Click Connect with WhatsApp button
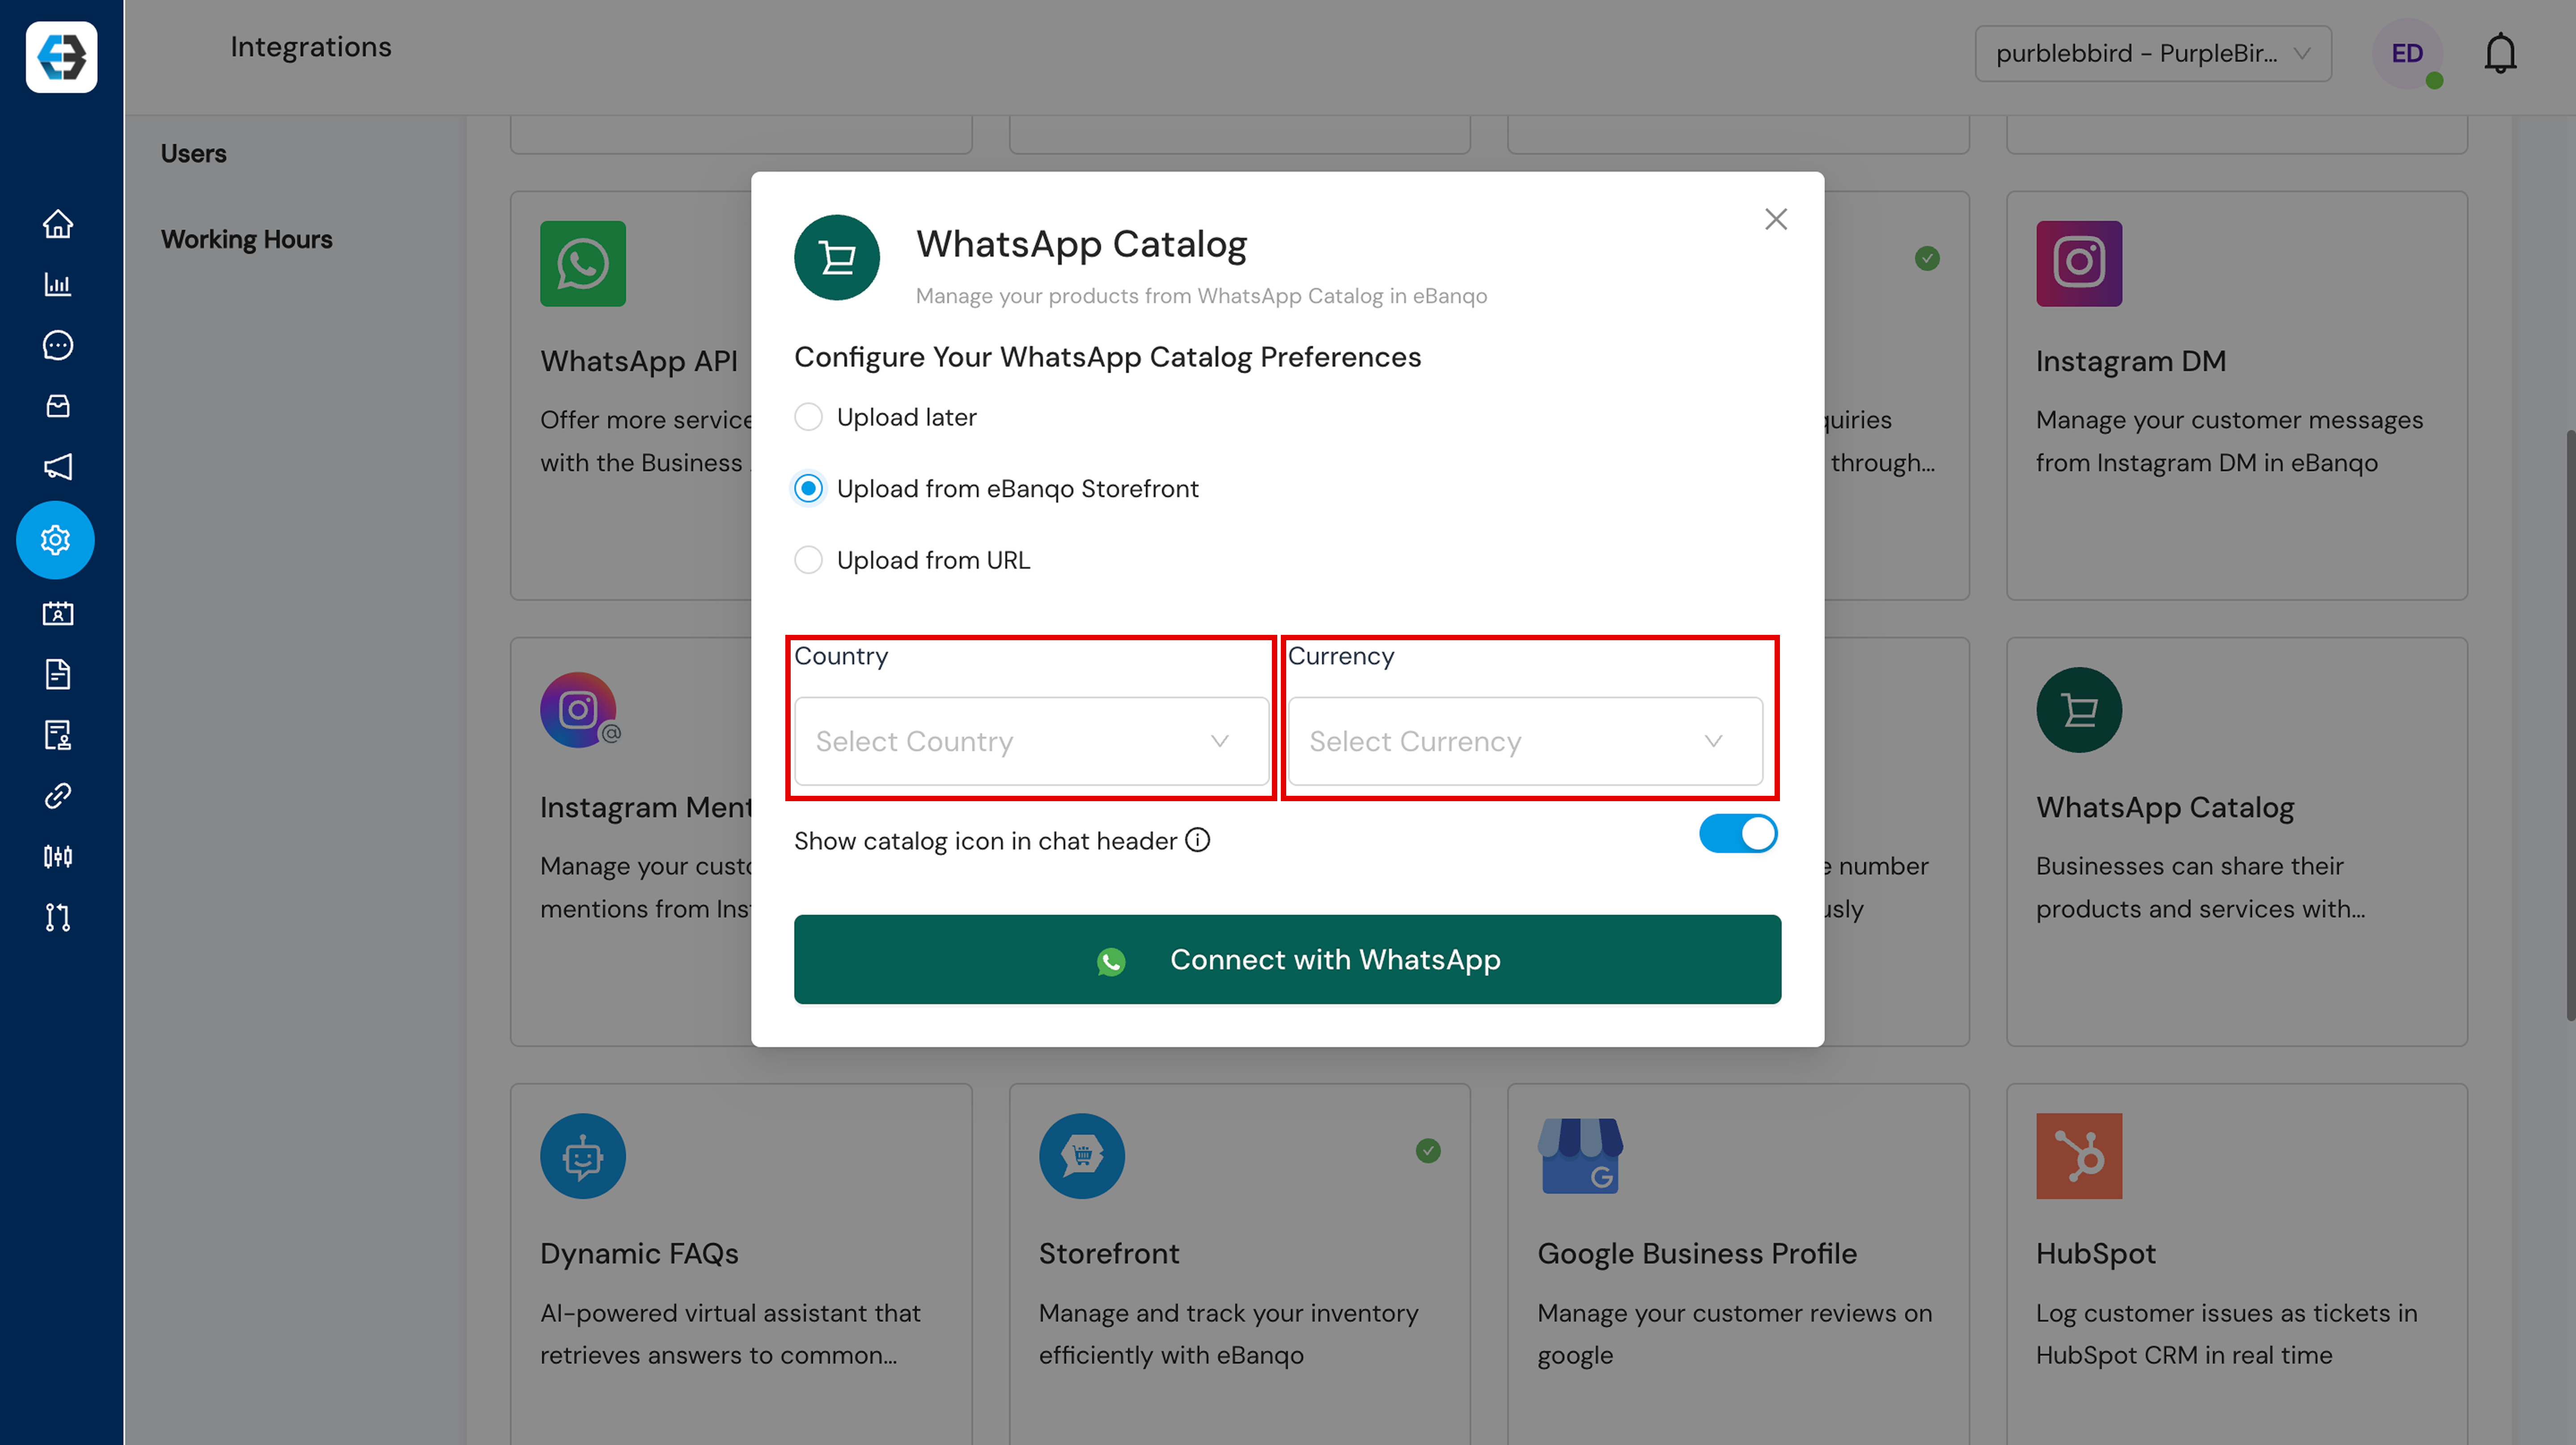 pos(1287,959)
